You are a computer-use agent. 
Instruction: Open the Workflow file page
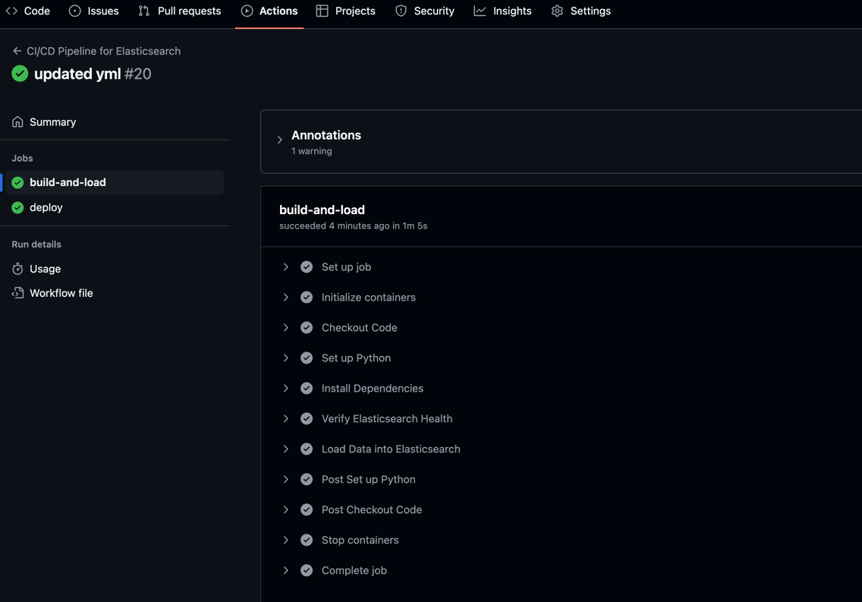pyautogui.click(x=61, y=293)
